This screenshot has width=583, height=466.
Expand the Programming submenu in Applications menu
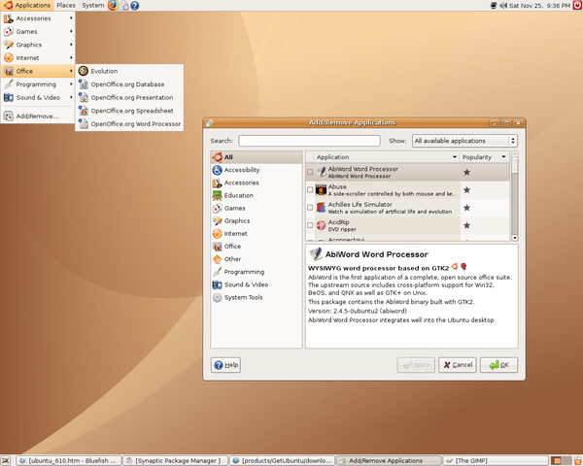click(38, 84)
